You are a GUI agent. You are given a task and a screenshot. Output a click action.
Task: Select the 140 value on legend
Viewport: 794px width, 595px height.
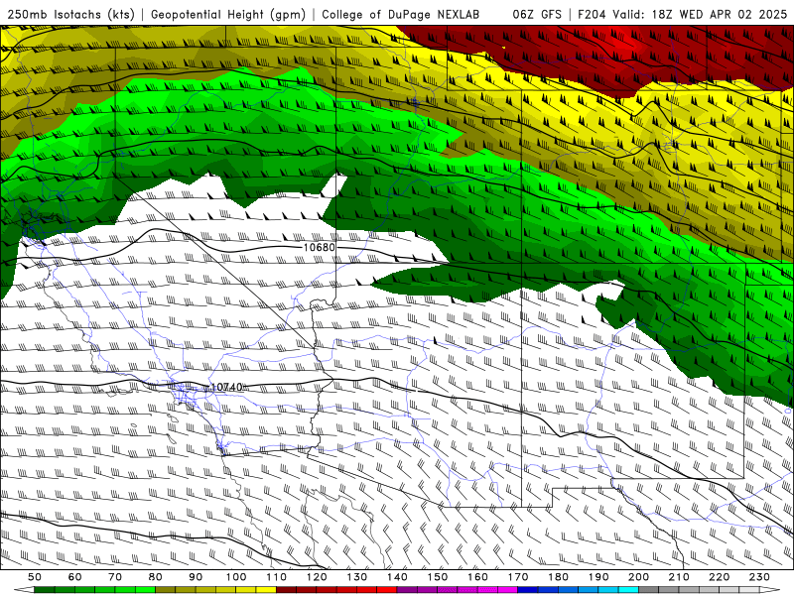pos(397,577)
